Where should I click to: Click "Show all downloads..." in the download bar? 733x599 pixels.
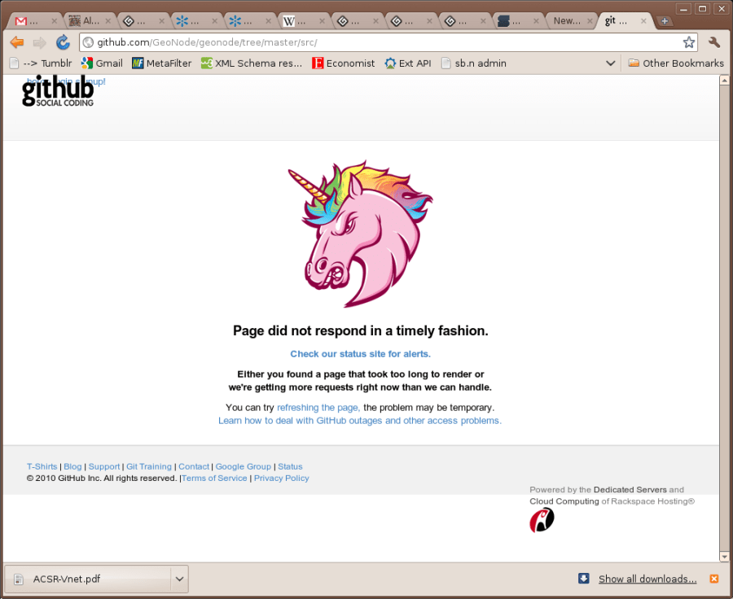point(647,579)
